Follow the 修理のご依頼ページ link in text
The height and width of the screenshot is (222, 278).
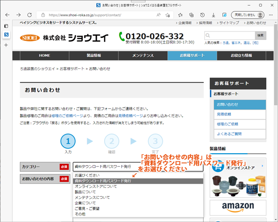point(67,116)
